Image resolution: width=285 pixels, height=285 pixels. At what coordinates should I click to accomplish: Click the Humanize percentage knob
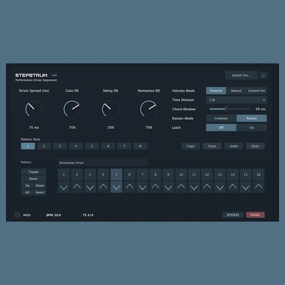click(149, 109)
